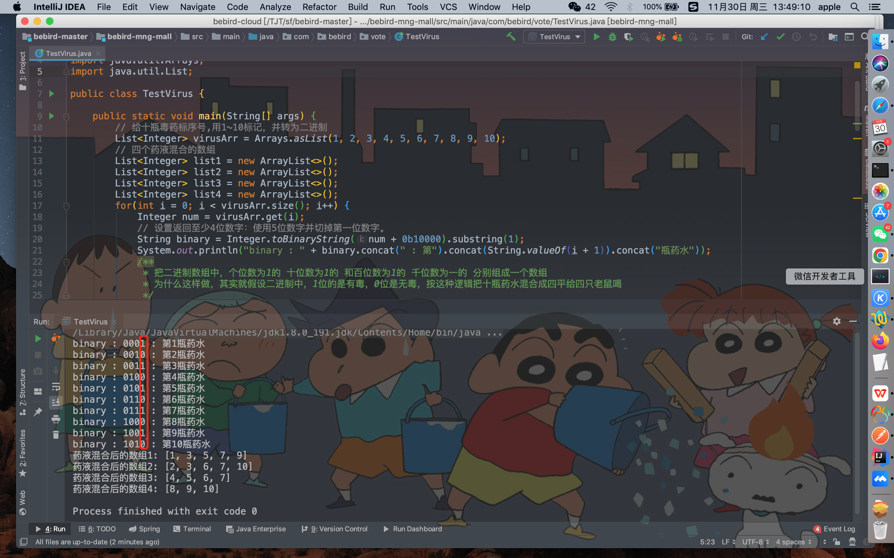Open the TestVirus run configuration dropdown
Viewport: 894px width, 558px height.
pos(554,37)
